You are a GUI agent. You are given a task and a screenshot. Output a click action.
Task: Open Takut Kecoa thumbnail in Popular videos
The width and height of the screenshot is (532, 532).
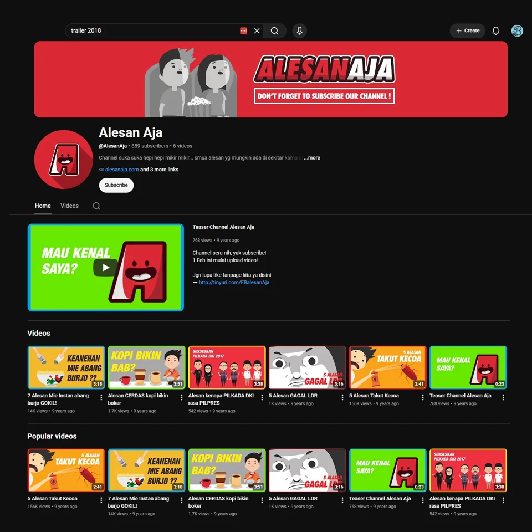(x=66, y=470)
